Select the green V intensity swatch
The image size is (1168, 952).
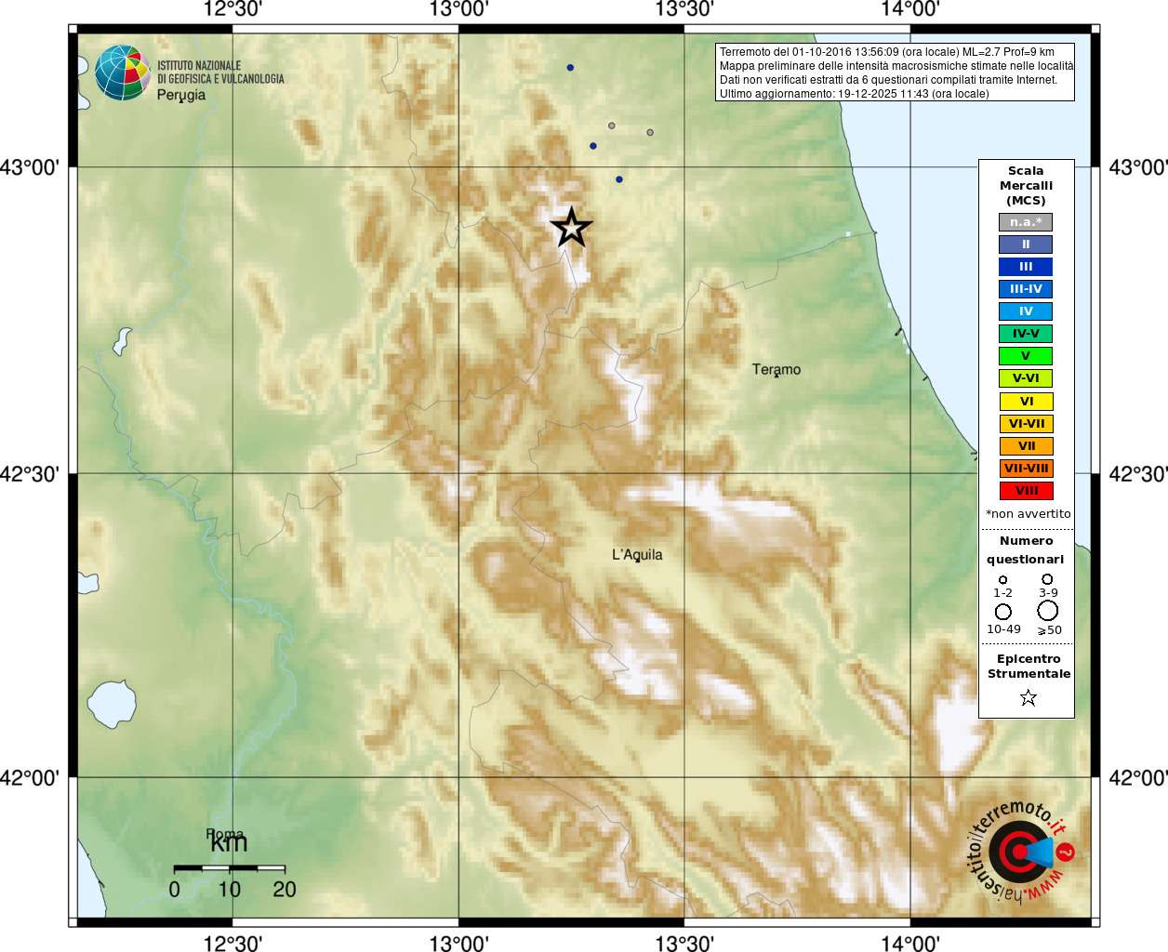[x=1026, y=356]
